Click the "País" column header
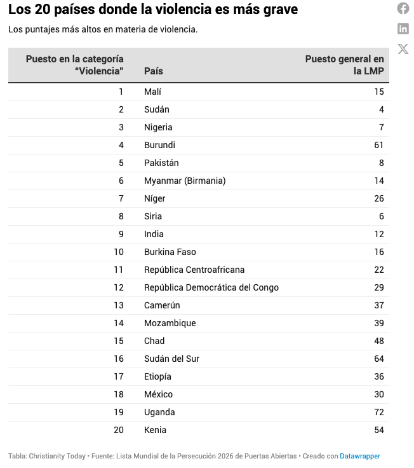 click(x=154, y=71)
